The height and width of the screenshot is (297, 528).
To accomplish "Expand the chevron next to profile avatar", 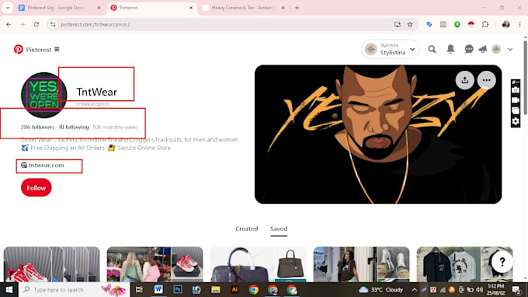I will coord(510,49).
